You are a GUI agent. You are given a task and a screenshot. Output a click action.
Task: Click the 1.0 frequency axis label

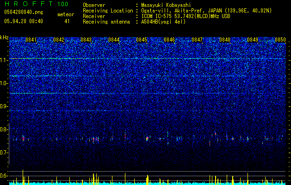[x=4, y=83]
